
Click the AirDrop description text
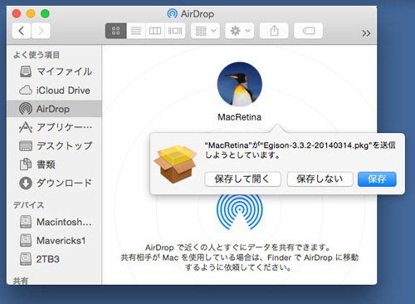point(240,257)
